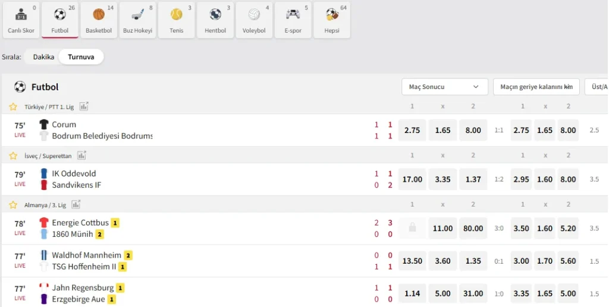Open Bodrum Belediyesi Bodrumspor team name

(102, 136)
